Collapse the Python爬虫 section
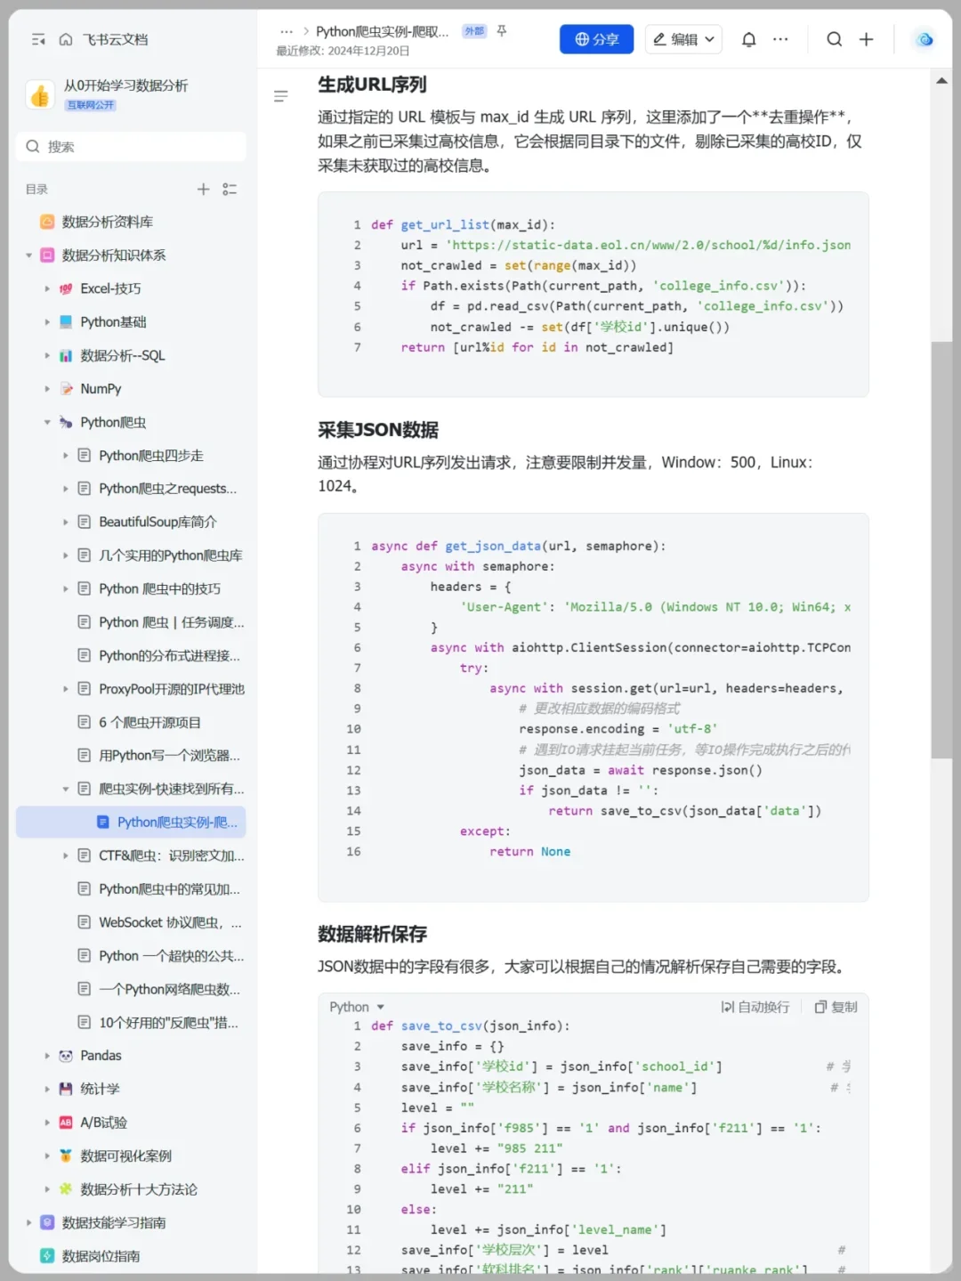 pyautogui.click(x=47, y=422)
